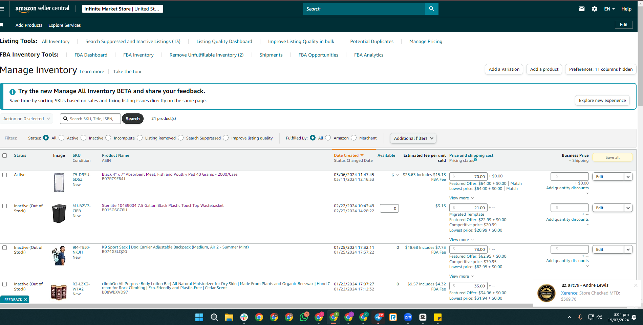Viewport: 643px width, 325px height.
Task: Open the settings gear icon
Action: pyautogui.click(x=595, y=9)
